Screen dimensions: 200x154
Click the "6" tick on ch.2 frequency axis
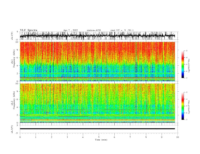[18, 99]
